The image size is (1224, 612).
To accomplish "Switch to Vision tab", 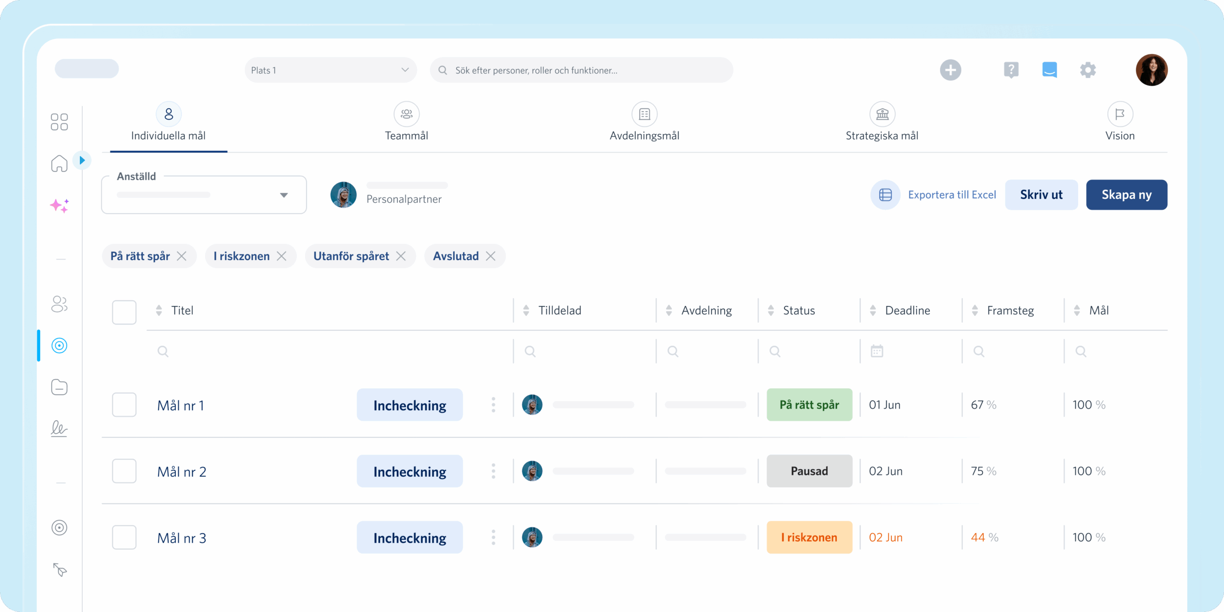I will [x=1120, y=122].
